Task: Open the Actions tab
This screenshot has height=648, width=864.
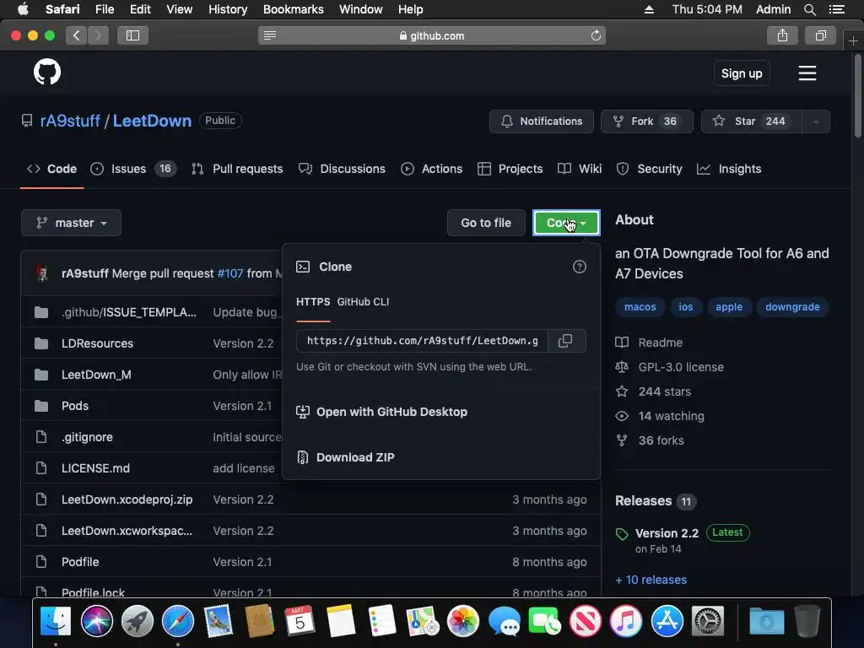Action: pyautogui.click(x=431, y=169)
